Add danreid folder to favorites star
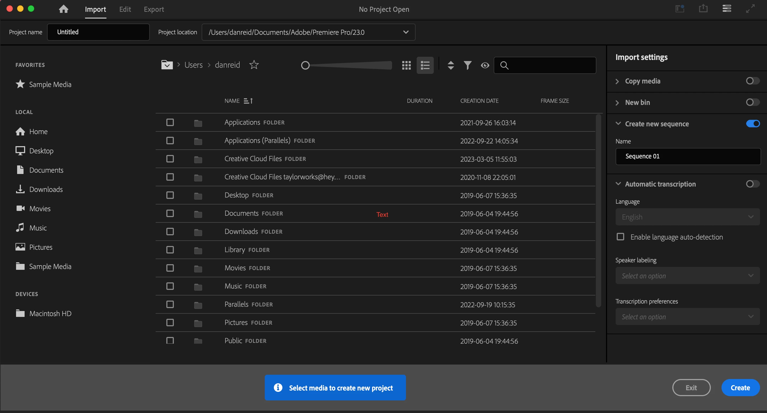Viewport: 767px width, 413px height. (x=254, y=65)
